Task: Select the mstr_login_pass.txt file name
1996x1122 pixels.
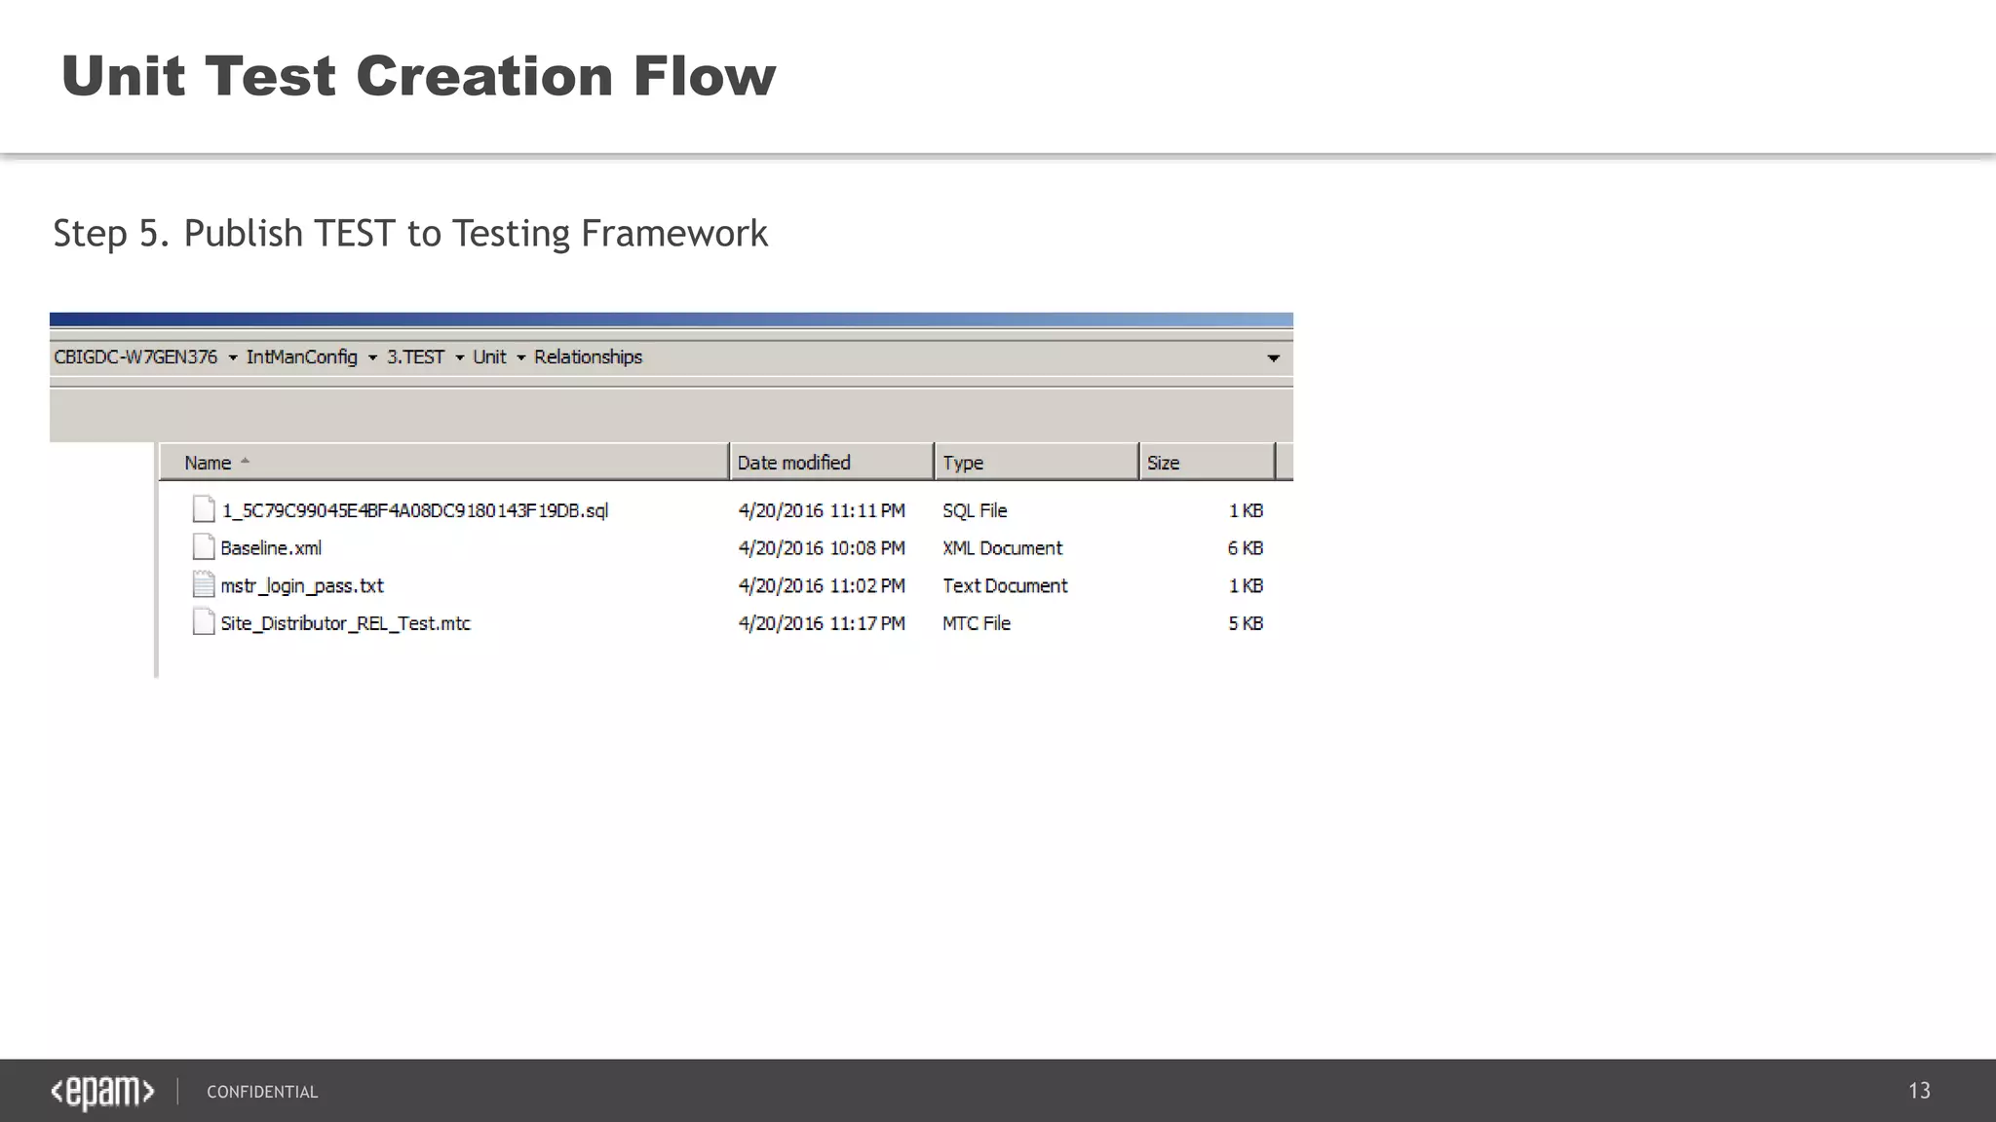Action: (x=302, y=586)
